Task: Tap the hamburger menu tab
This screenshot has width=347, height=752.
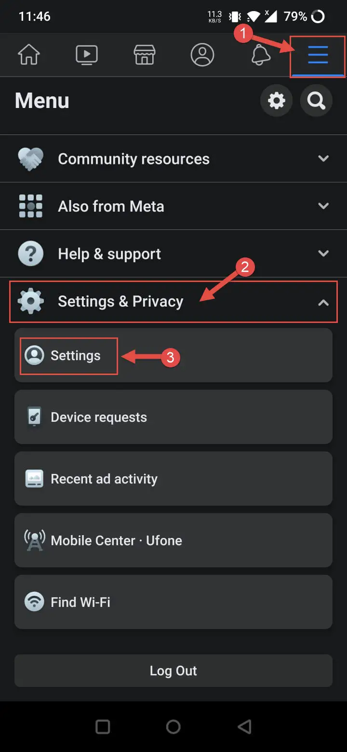Action: pyautogui.click(x=318, y=56)
